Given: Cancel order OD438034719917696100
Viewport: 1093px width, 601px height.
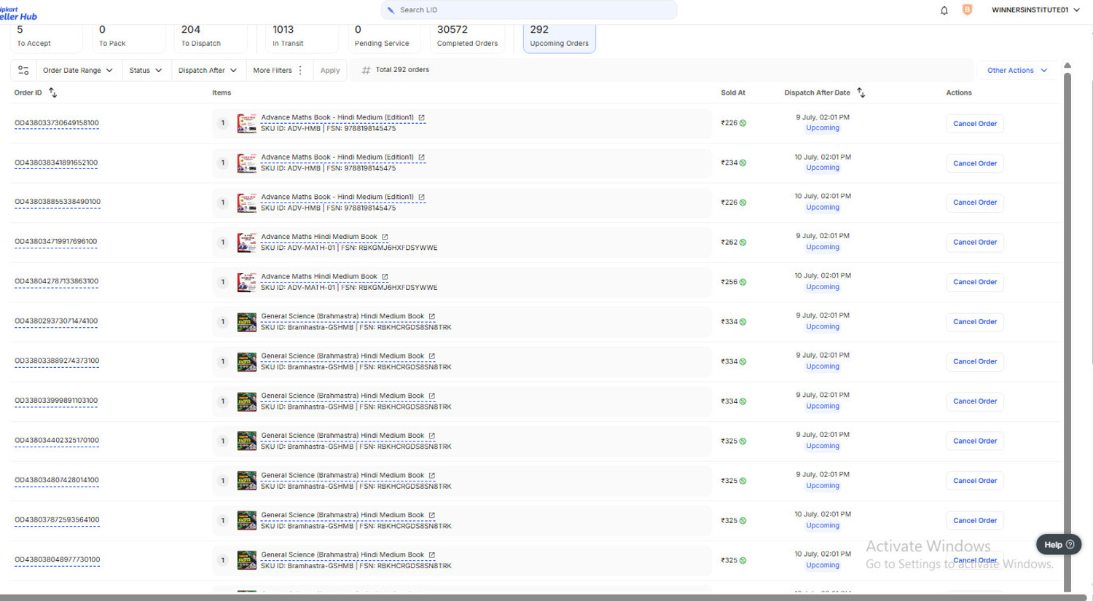Looking at the screenshot, I should 975,243.
